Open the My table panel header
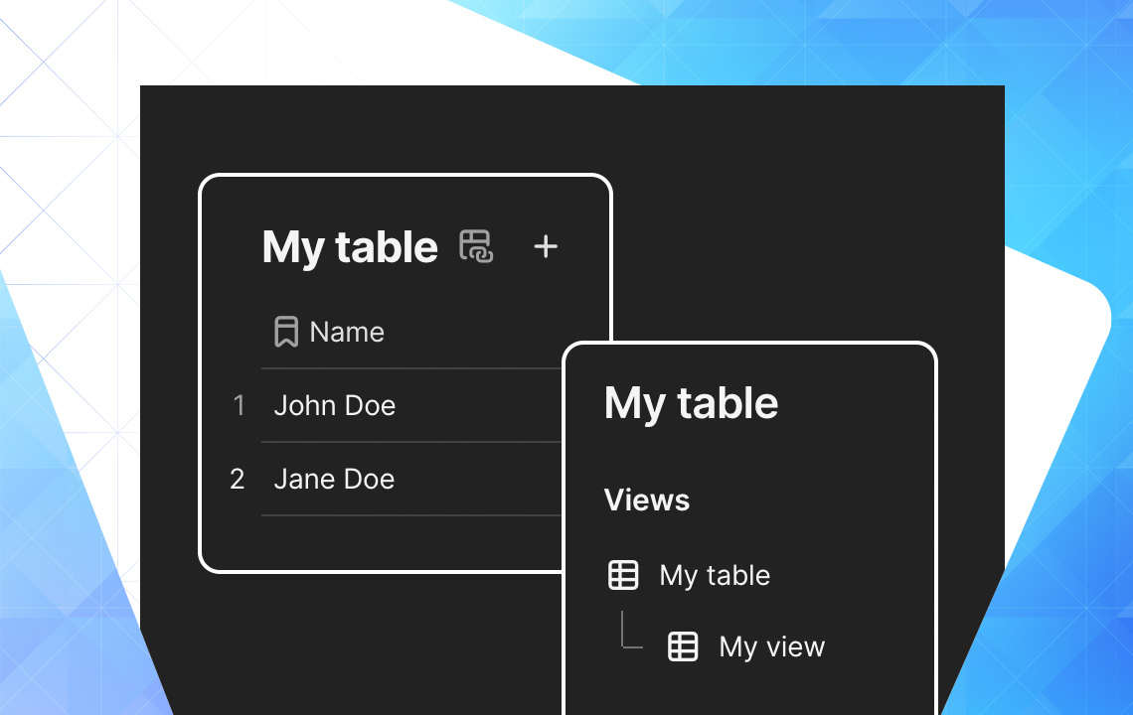The height and width of the screenshot is (715, 1133). click(x=691, y=402)
